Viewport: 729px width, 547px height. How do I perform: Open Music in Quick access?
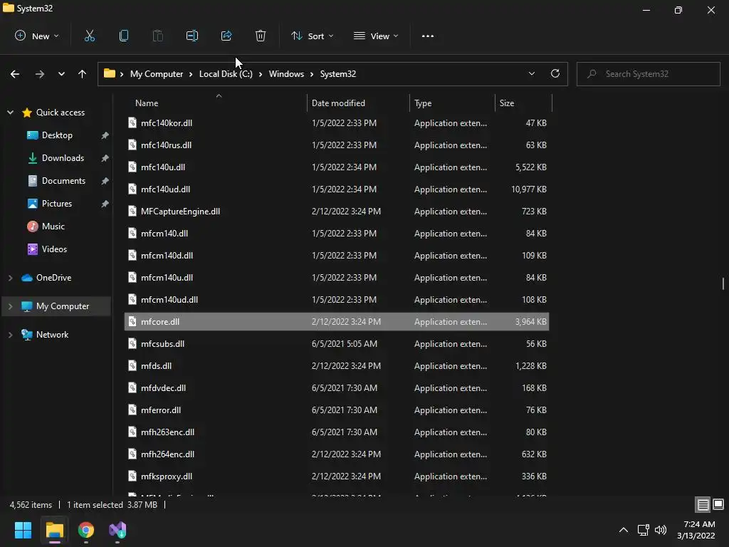point(53,226)
